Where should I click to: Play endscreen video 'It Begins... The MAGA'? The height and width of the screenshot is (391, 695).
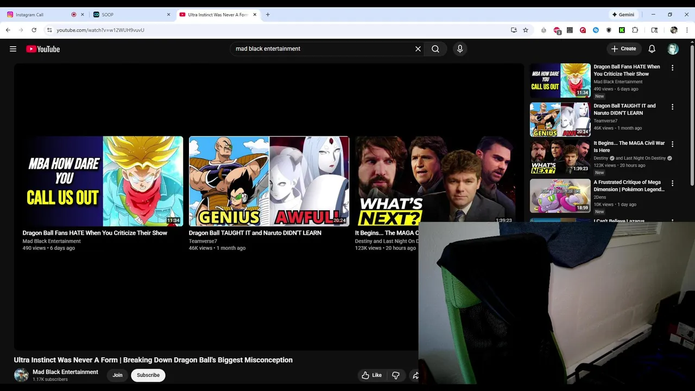pos(434,181)
